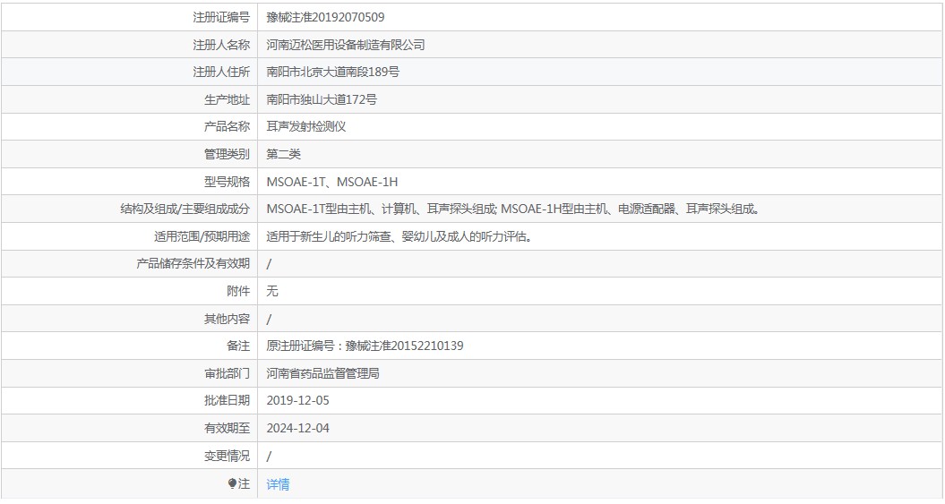Open the 详情 link in the 注 row

278,484
